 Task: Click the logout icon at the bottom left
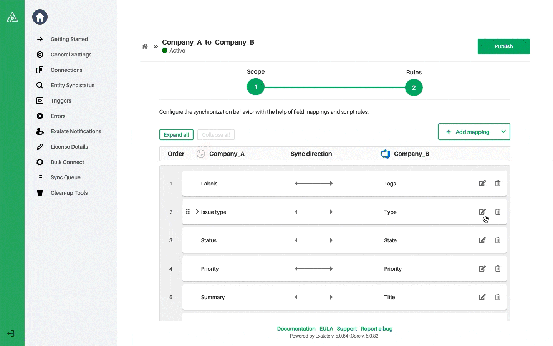[x=11, y=334]
